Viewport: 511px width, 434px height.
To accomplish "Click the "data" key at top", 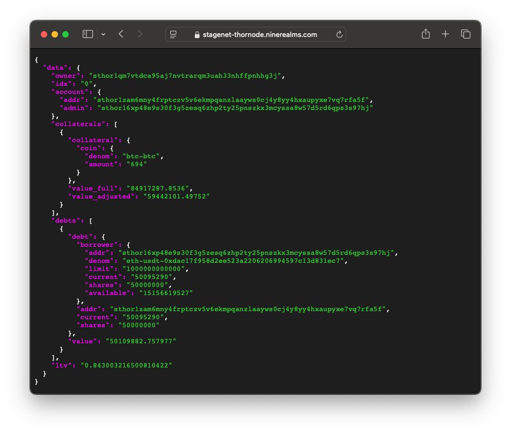I will click(x=55, y=68).
